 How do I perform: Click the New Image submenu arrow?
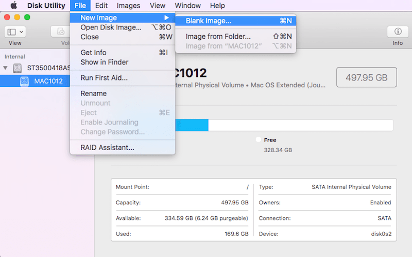[166, 18]
